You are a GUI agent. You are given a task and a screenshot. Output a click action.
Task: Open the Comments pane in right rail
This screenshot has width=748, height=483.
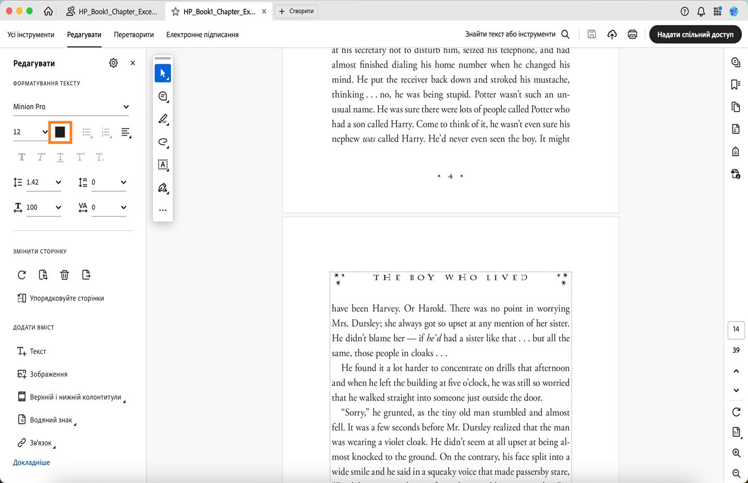tap(736, 62)
